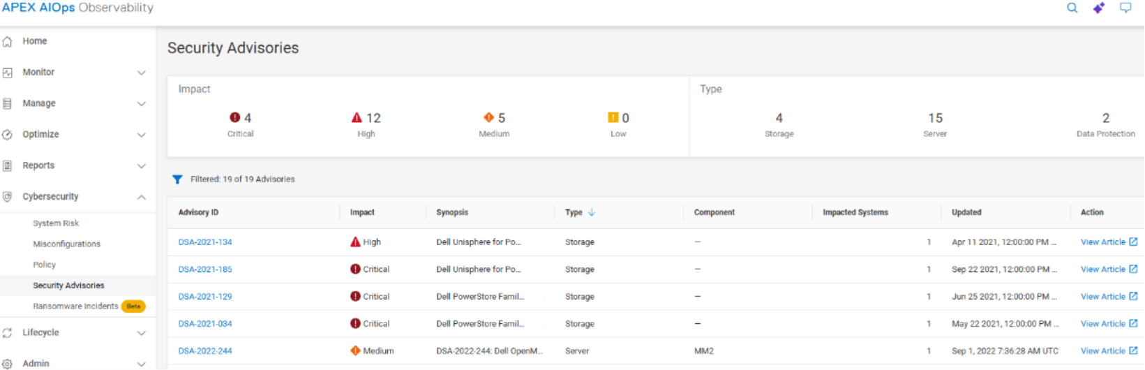Viewport: 1145px width, 370px height.
Task: Click the Beta badge next to Ransomware Incidents
Action: coord(133,306)
